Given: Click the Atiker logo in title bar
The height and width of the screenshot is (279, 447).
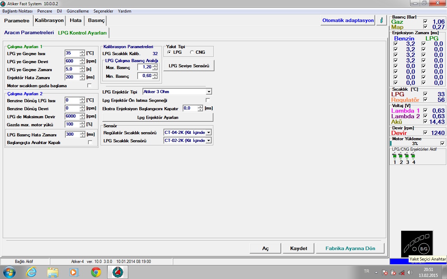Looking at the screenshot, I should click(x=3, y=3).
